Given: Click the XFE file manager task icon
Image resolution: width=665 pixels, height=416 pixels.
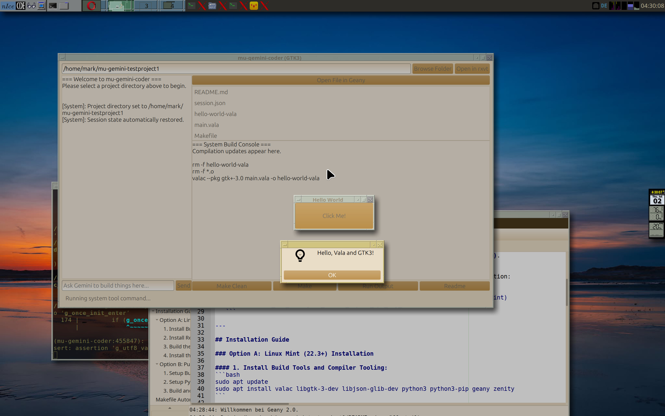Looking at the screenshot, I should point(212,5).
